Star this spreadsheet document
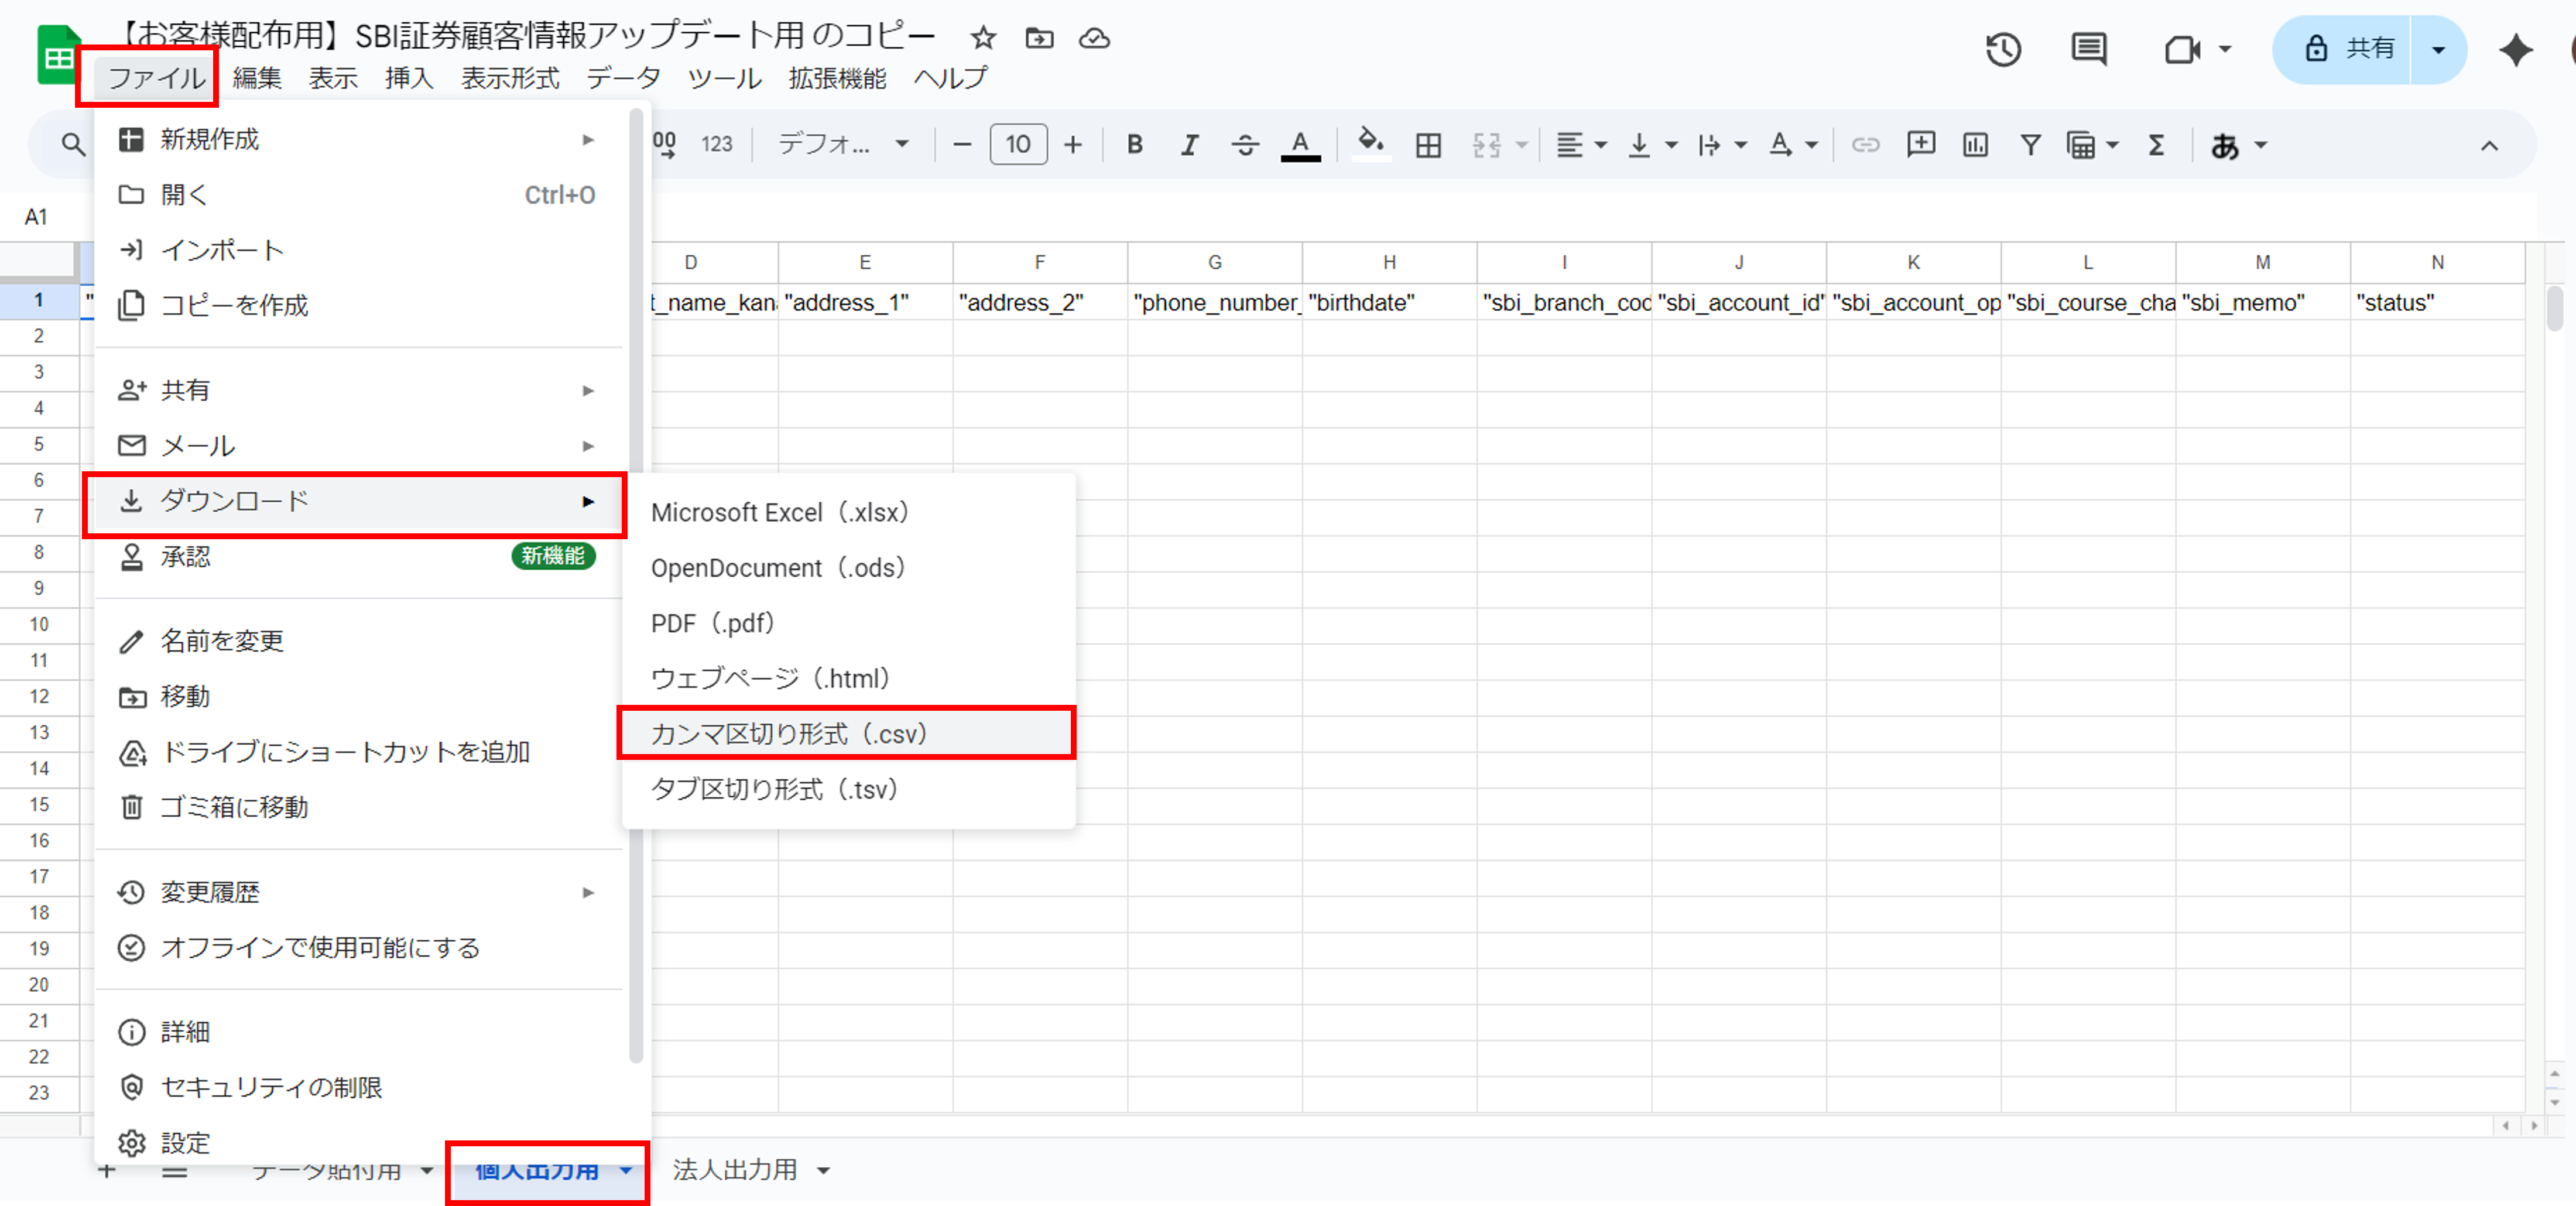The height and width of the screenshot is (1206, 2576). click(x=983, y=39)
